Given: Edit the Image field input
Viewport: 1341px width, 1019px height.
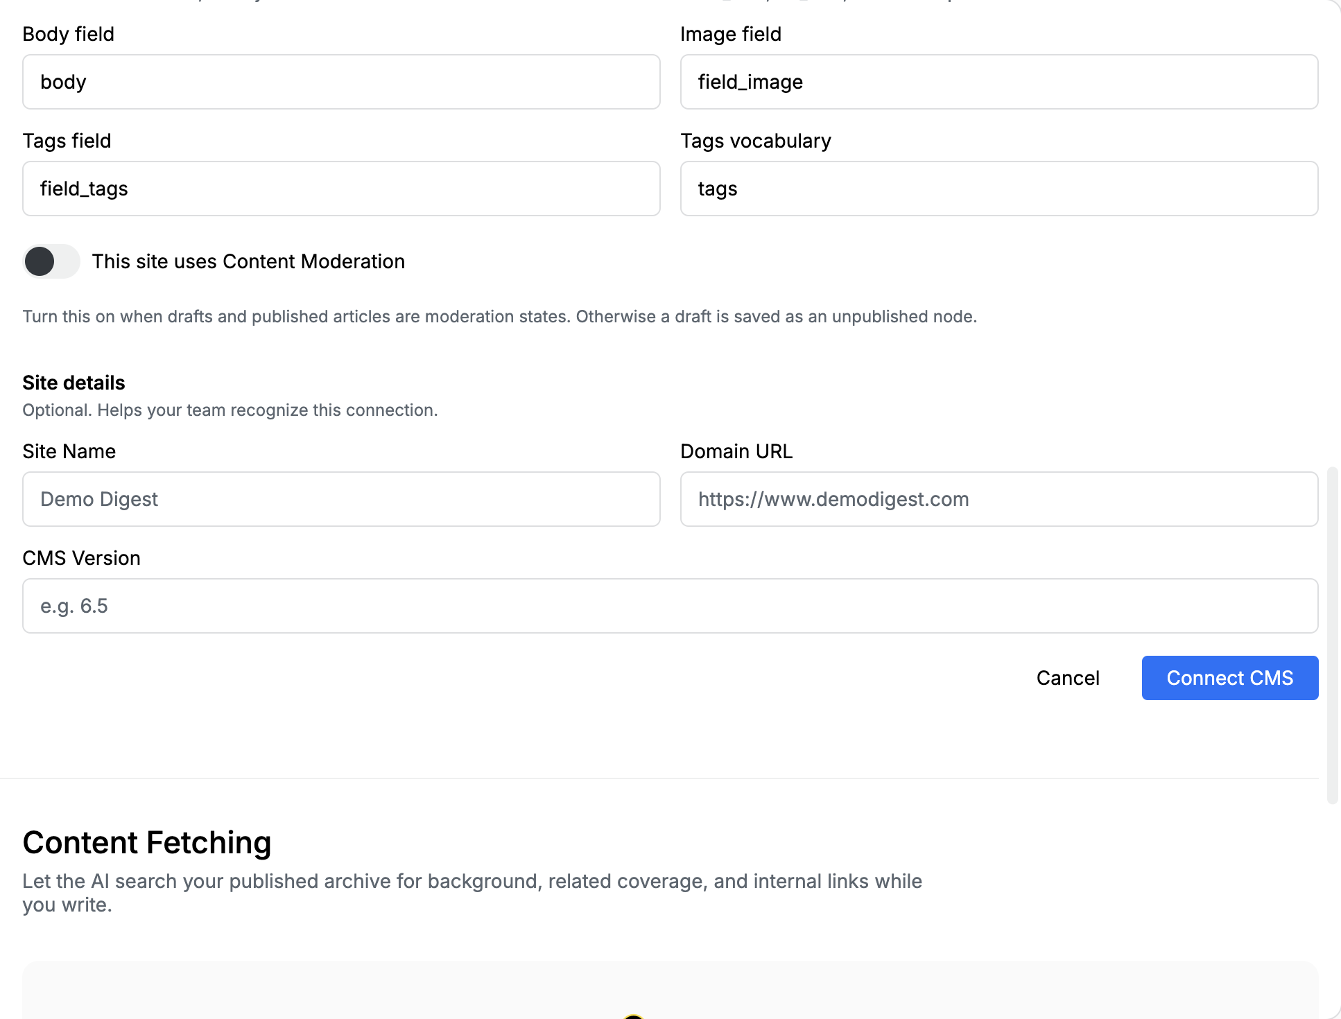Looking at the screenshot, I should coord(999,82).
